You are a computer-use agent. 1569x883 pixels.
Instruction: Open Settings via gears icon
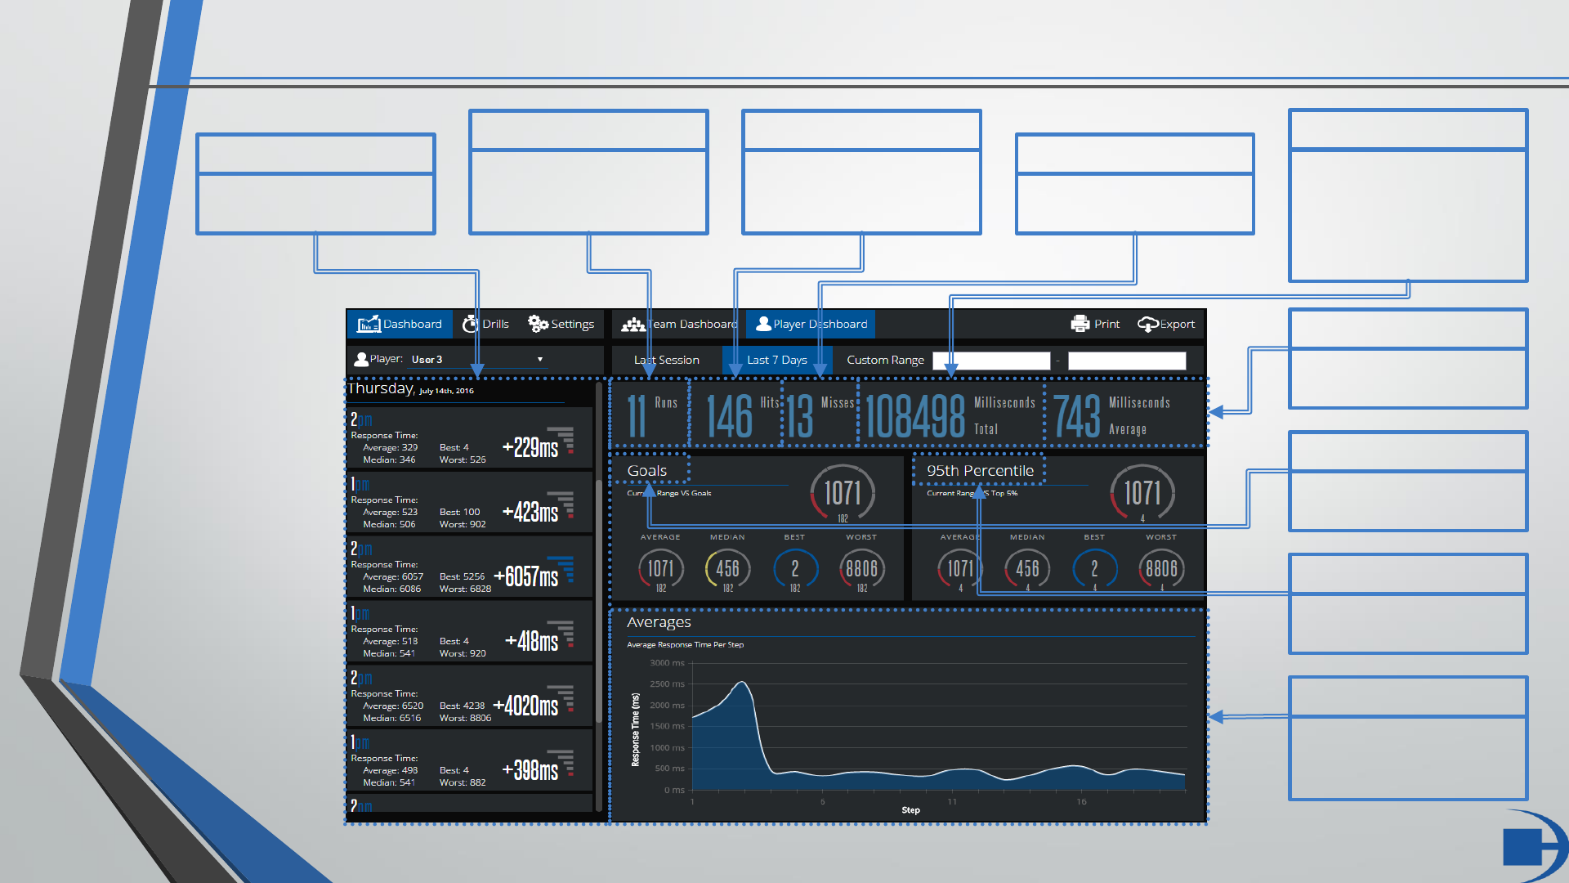pos(538,324)
